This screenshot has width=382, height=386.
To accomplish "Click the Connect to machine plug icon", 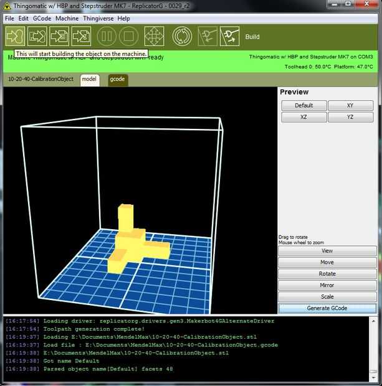I will (x=208, y=37).
